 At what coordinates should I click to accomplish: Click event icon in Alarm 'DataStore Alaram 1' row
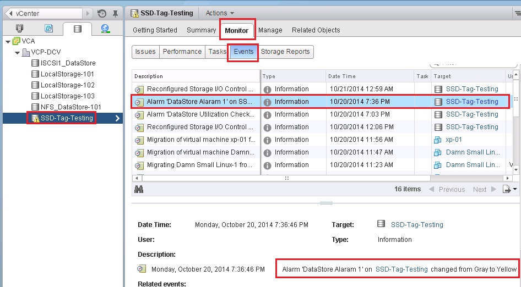139,102
